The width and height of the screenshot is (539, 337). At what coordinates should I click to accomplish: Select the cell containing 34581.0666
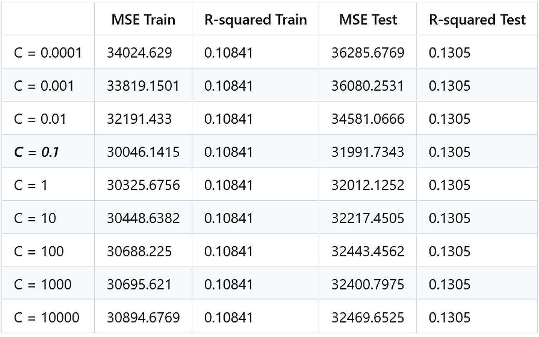(368, 119)
